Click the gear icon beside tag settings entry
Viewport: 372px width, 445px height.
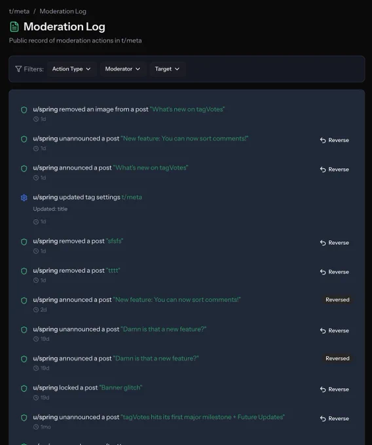pyautogui.click(x=24, y=198)
